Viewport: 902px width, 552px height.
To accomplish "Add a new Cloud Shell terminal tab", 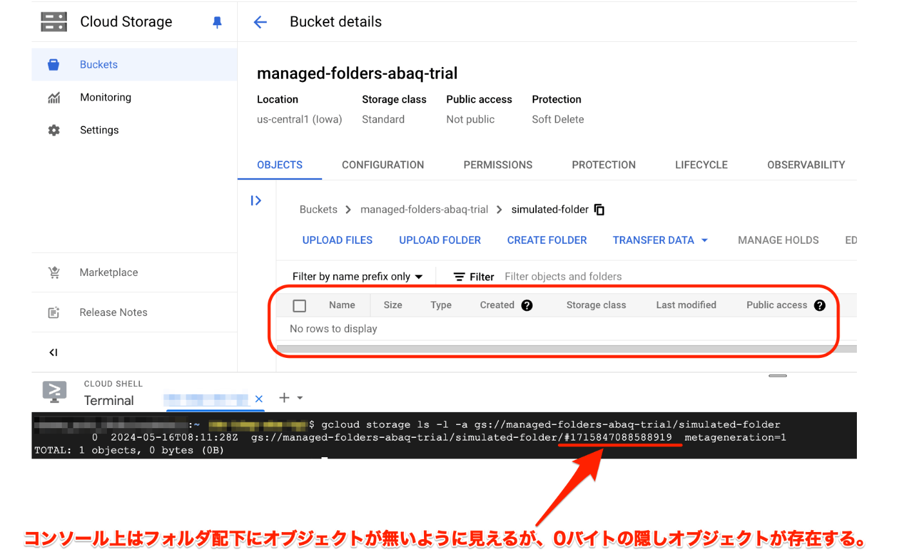I will (284, 398).
